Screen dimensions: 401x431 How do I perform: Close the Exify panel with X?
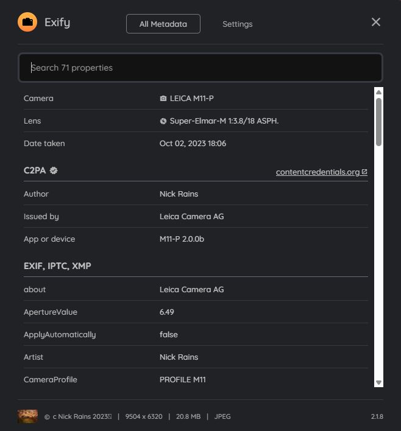coord(375,22)
